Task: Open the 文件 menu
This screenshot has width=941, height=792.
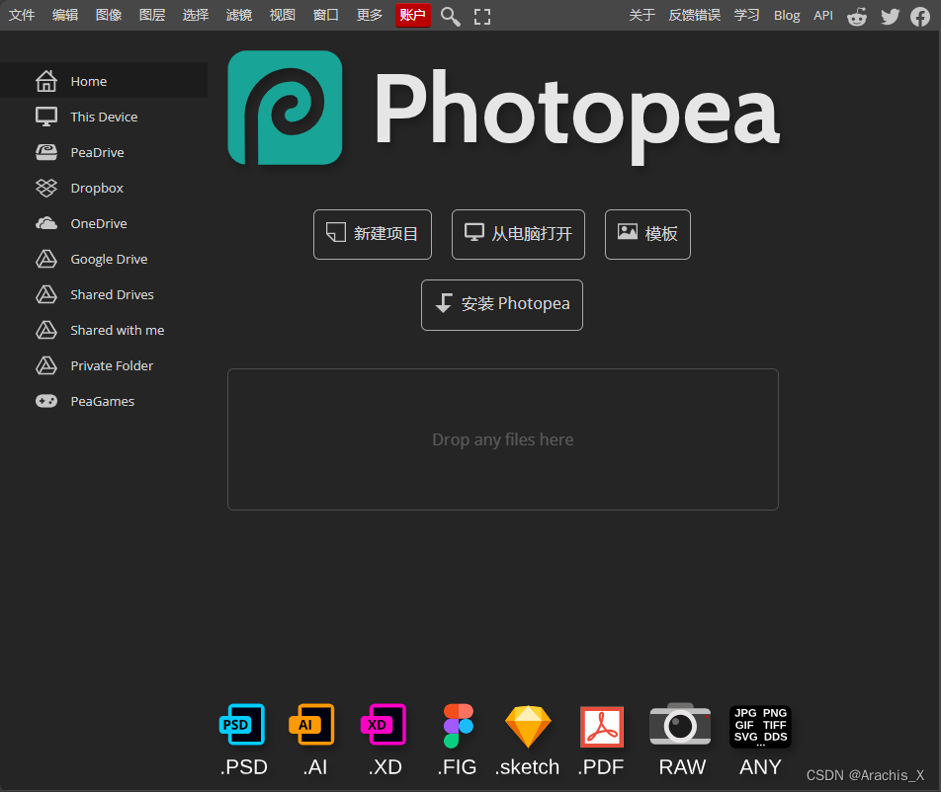Action: [x=21, y=15]
